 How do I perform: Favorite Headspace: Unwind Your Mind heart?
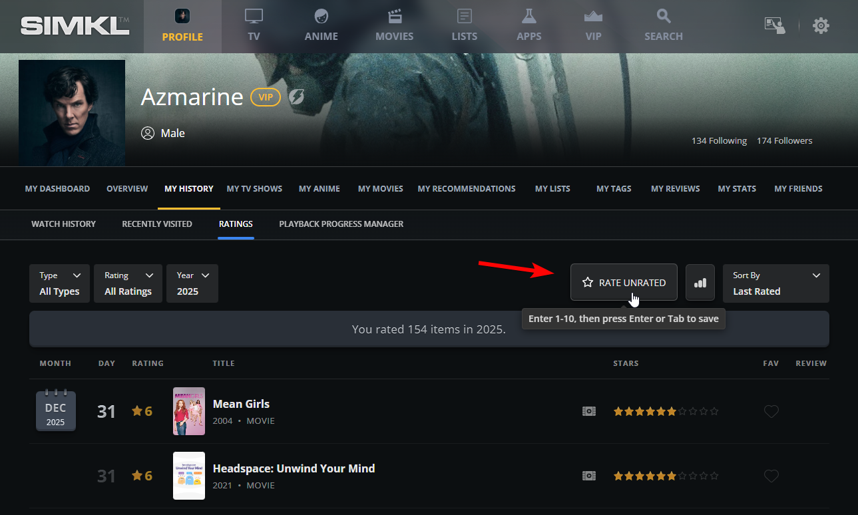pyautogui.click(x=771, y=476)
